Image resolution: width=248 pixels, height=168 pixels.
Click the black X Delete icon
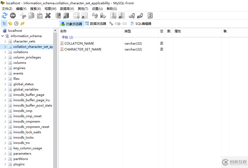(x=48, y=15)
